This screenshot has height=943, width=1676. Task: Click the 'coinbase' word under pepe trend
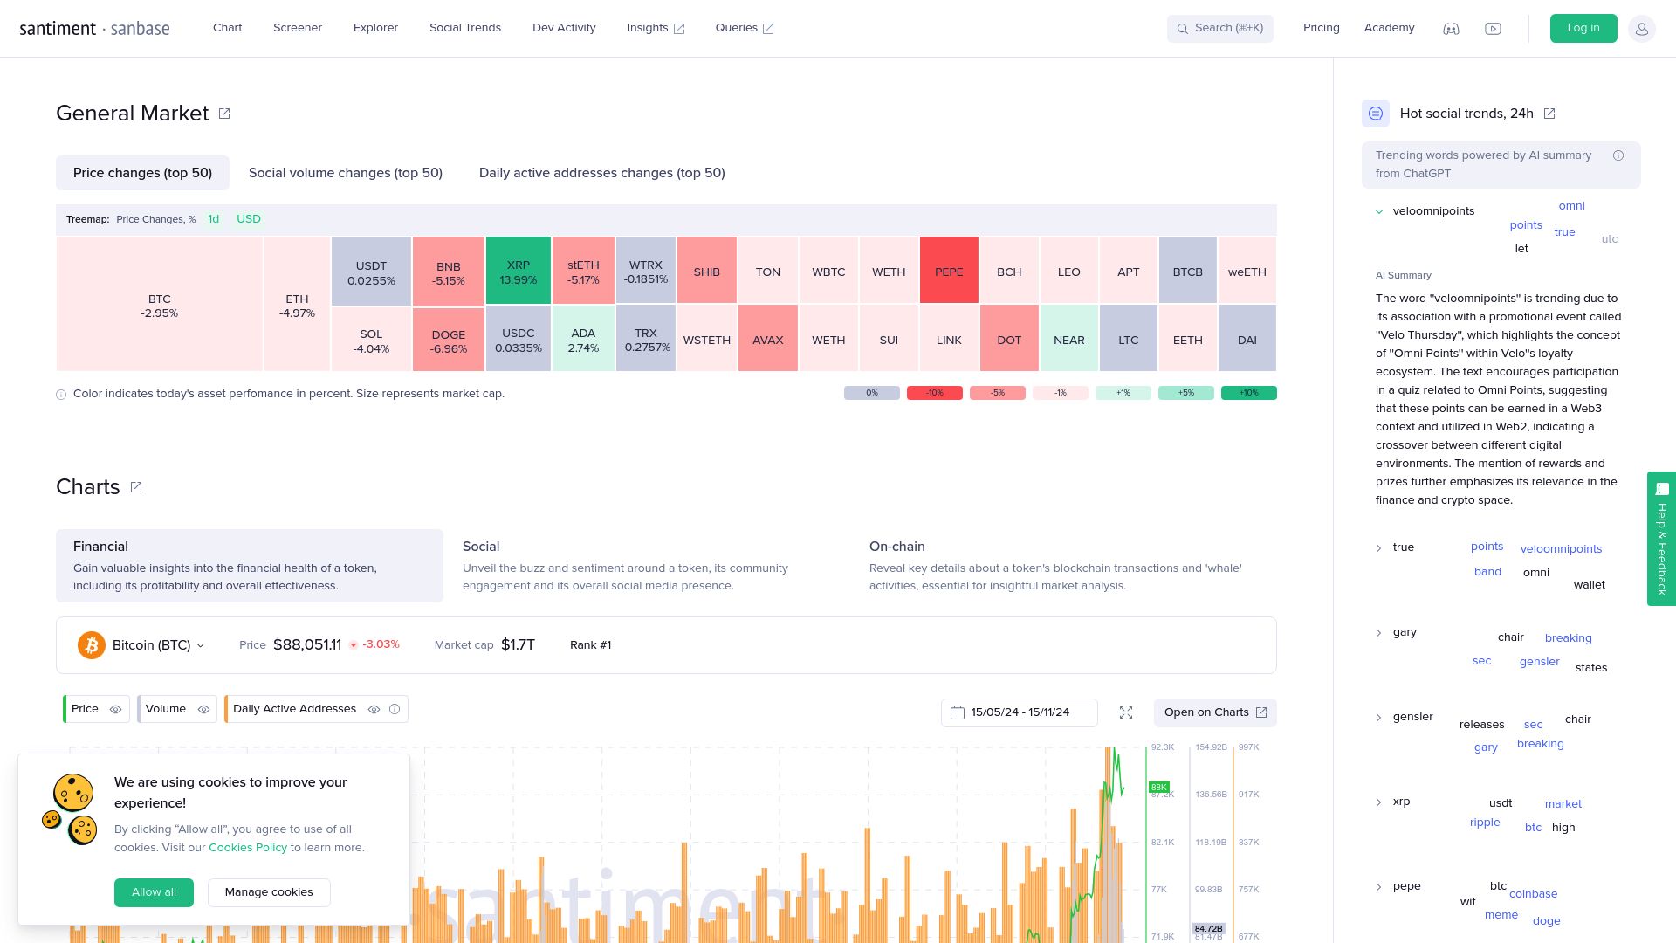[x=1533, y=894]
